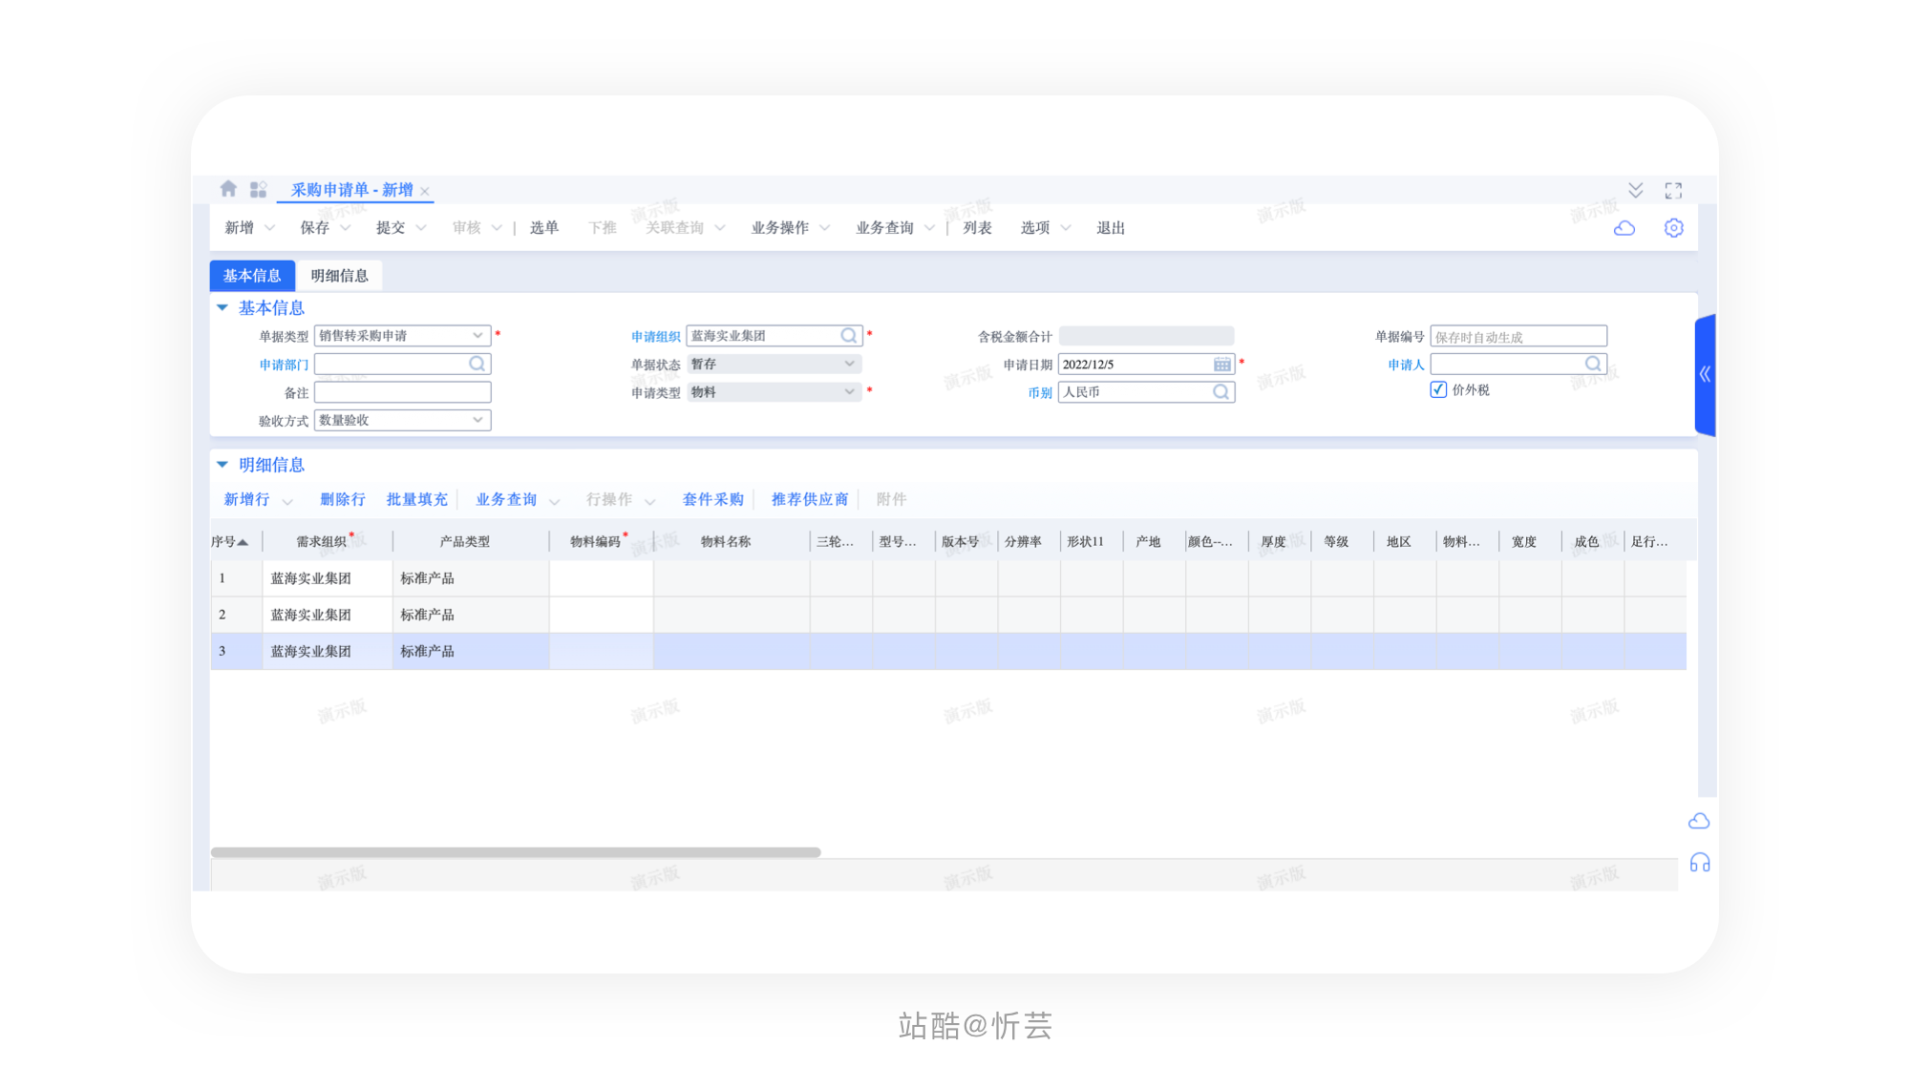This screenshot has height=1067, width=1910.
Task: Click the 推荐供应商 button
Action: (809, 499)
